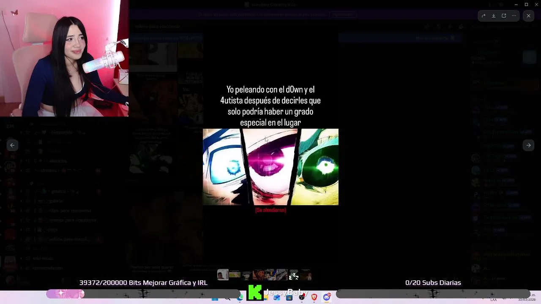The image size is (541, 304).
Task: Open the Windows Start menu
Action: pos(215,299)
